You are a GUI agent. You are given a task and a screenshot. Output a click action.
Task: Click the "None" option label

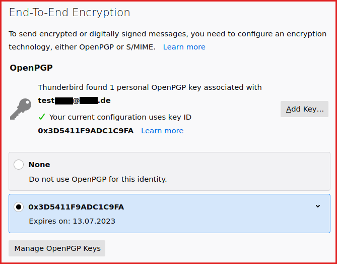pos(39,165)
